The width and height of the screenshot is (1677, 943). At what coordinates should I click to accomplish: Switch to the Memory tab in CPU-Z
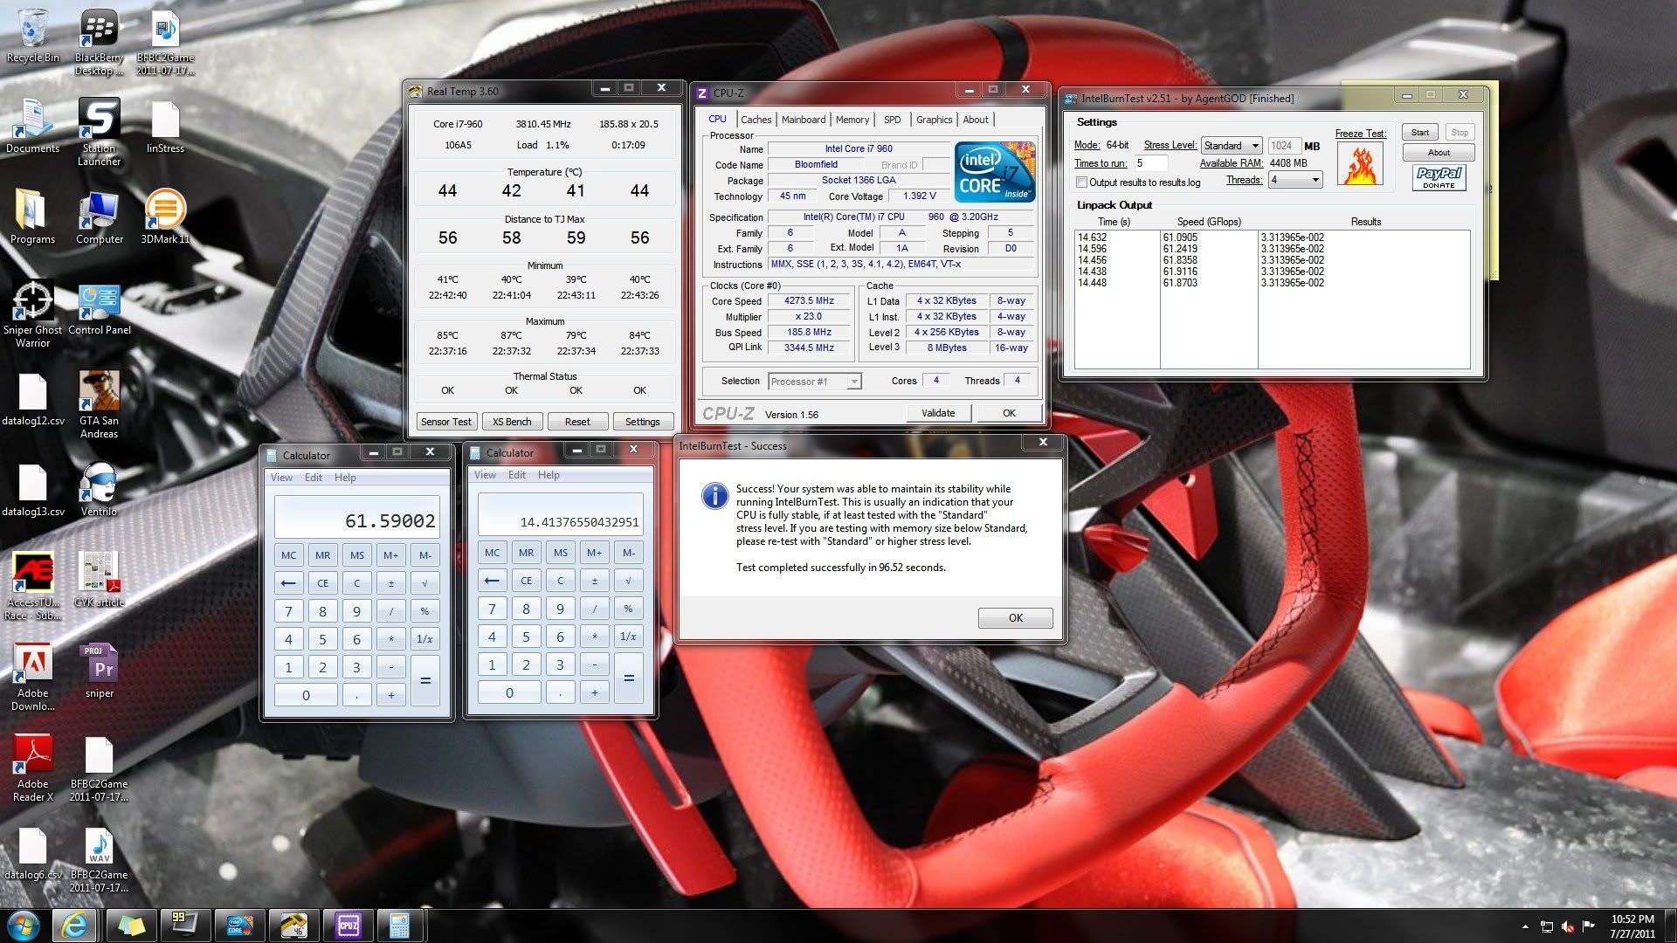tap(852, 120)
